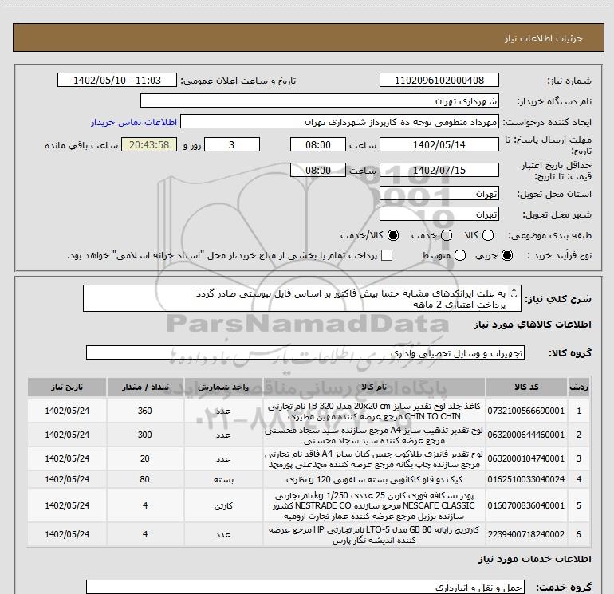
Task: Click the description box scroll spinner
Action: click(x=514, y=293)
